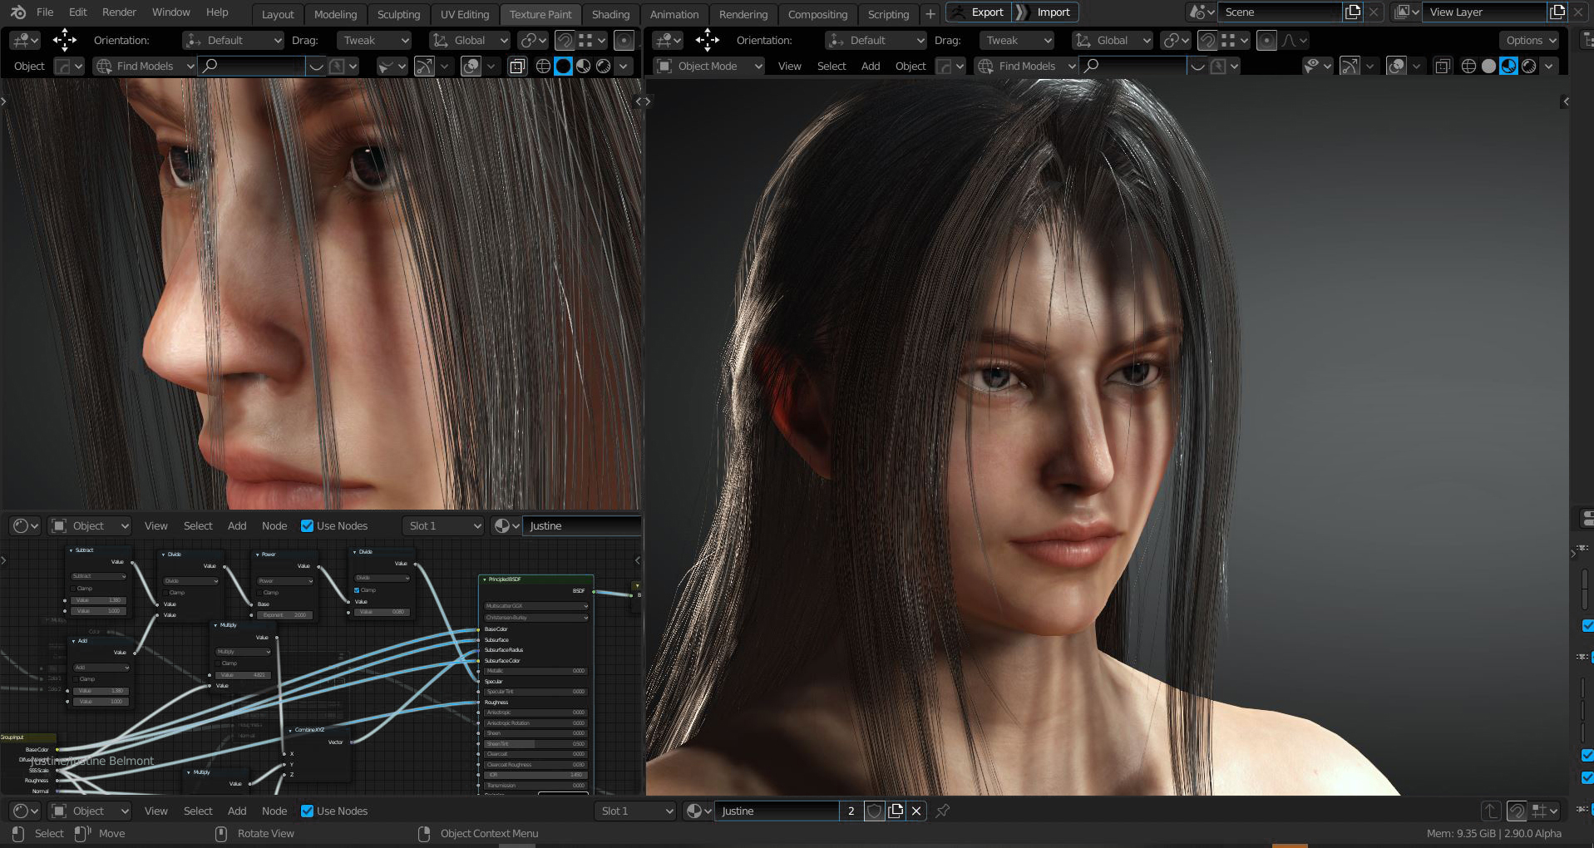Screen dimensions: 1594x848
Task: Open Drag Tweak dropdown in left viewport
Action: click(x=374, y=40)
